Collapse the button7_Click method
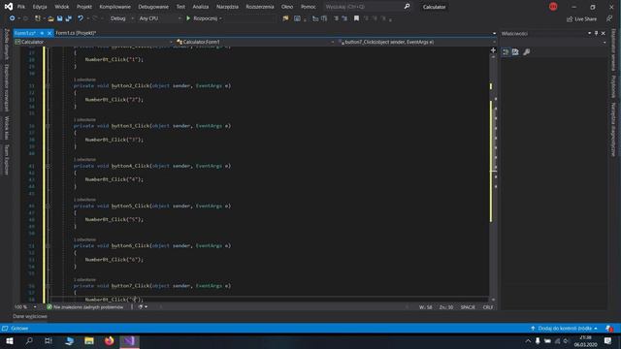The height and width of the screenshot is (349, 621). [48, 286]
